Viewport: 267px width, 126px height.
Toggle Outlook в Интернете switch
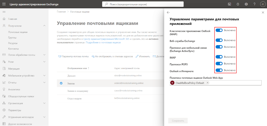(x=219, y=70)
